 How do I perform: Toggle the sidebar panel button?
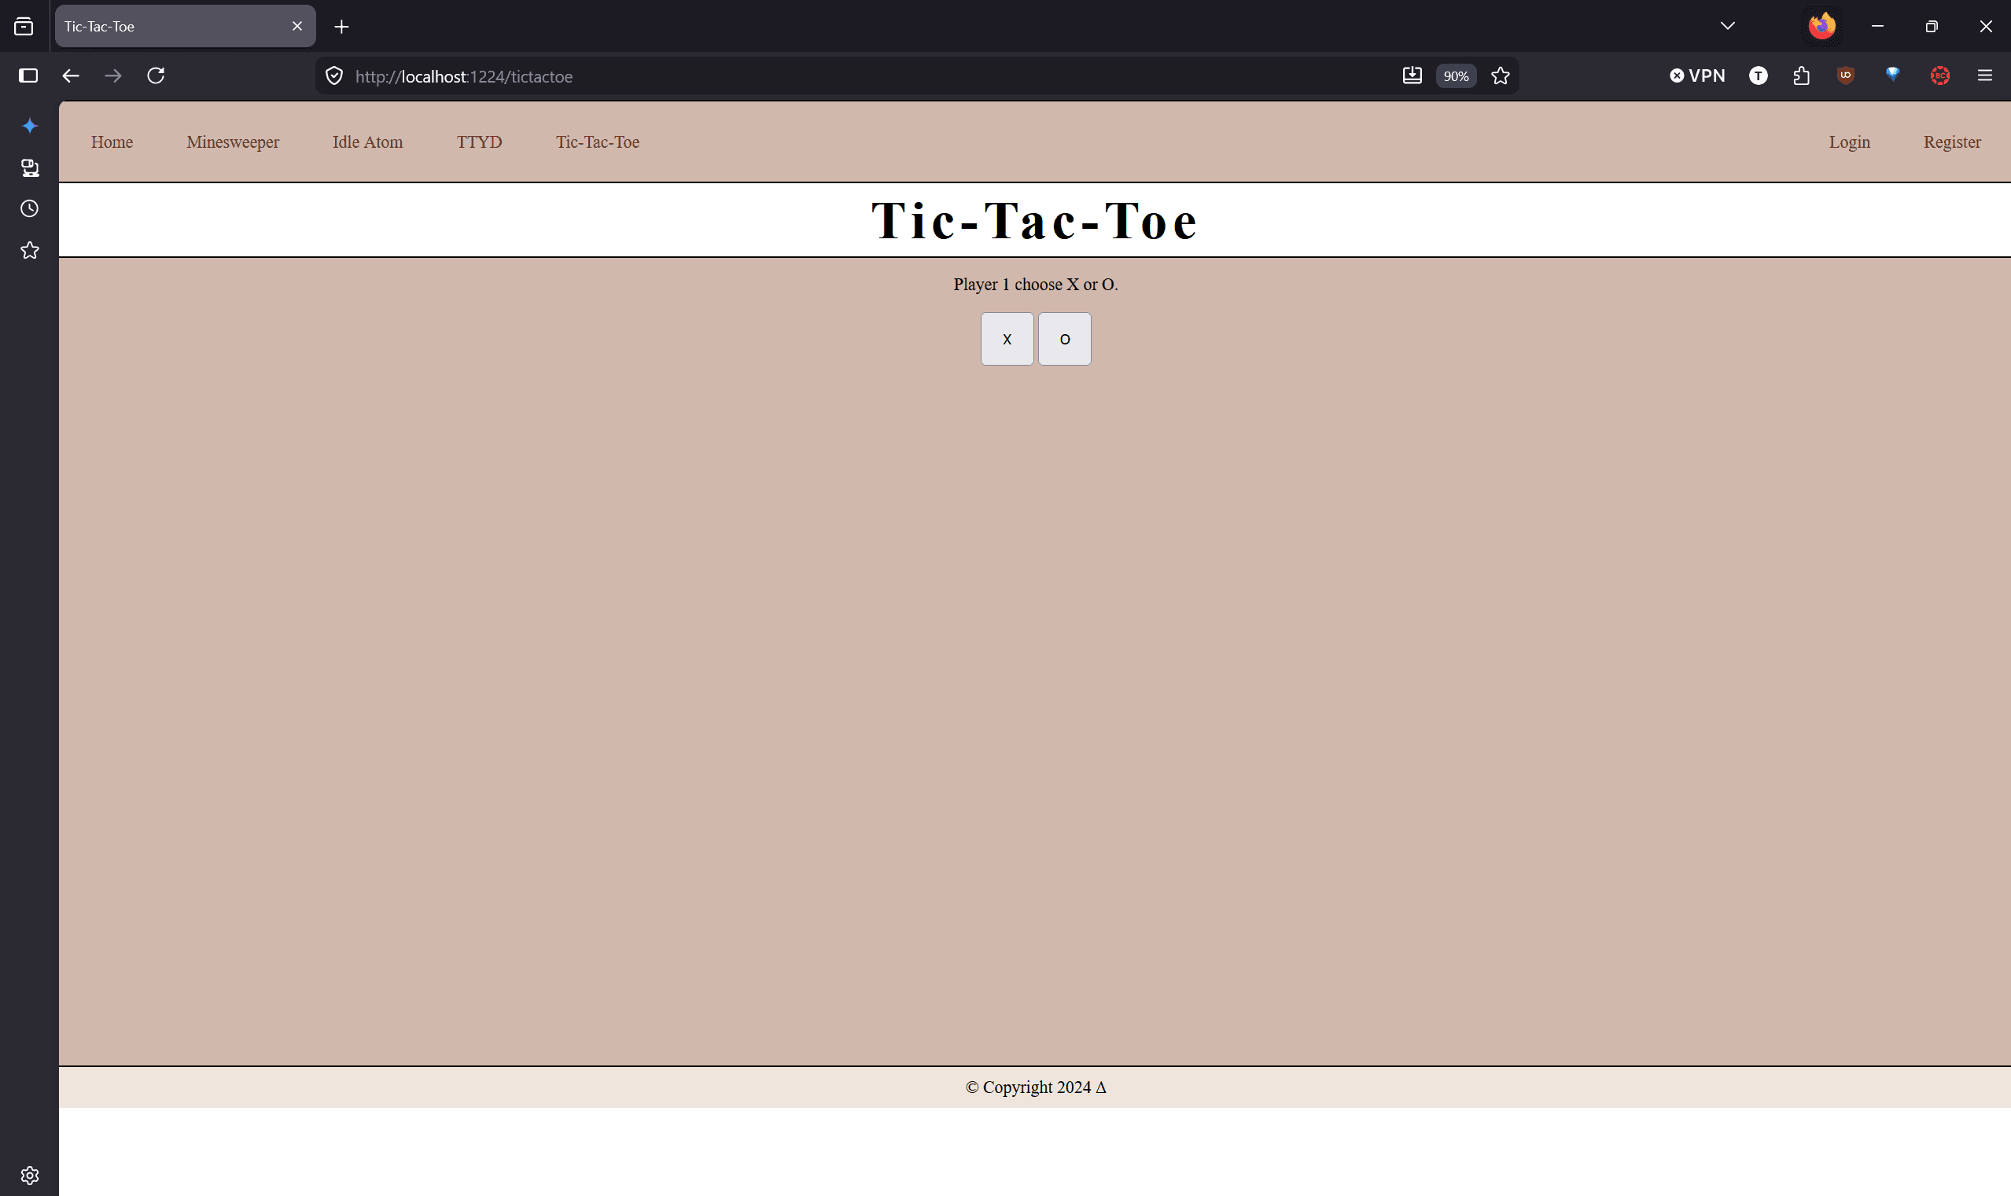click(x=28, y=75)
